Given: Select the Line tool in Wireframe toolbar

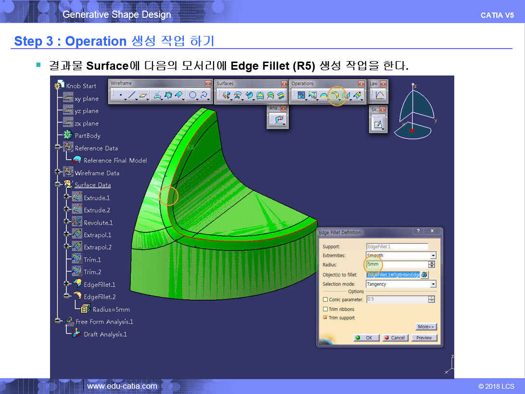Looking at the screenshot, I should 131,96.
